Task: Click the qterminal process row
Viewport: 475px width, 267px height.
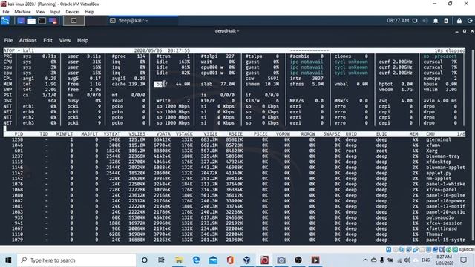Action: (235, 140)
